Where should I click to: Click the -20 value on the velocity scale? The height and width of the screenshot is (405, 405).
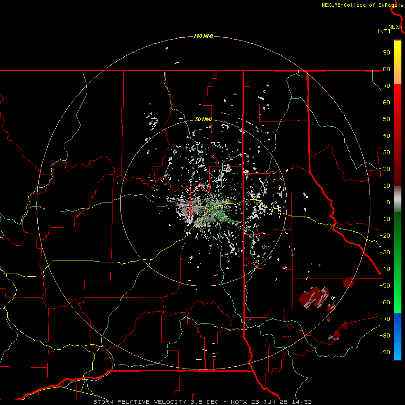tap(385, 235)
